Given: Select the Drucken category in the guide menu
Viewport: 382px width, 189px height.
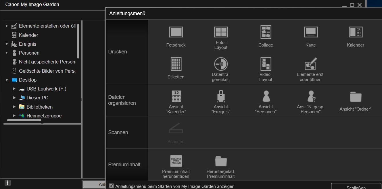Looking at the screenshot, I should (118, 52).
